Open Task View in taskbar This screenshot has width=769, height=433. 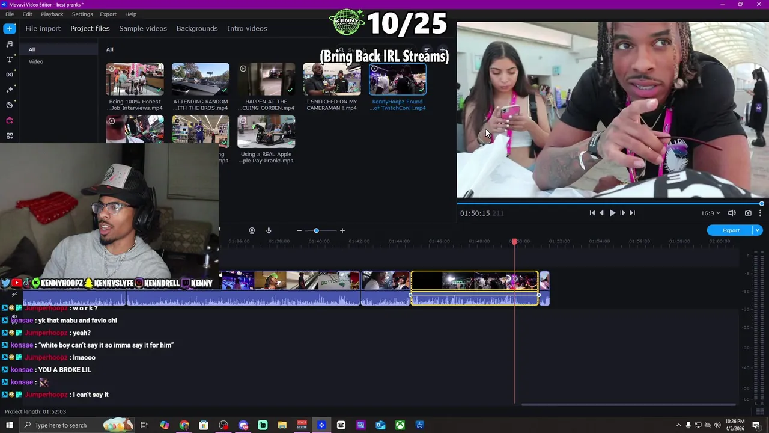(144, 425)
